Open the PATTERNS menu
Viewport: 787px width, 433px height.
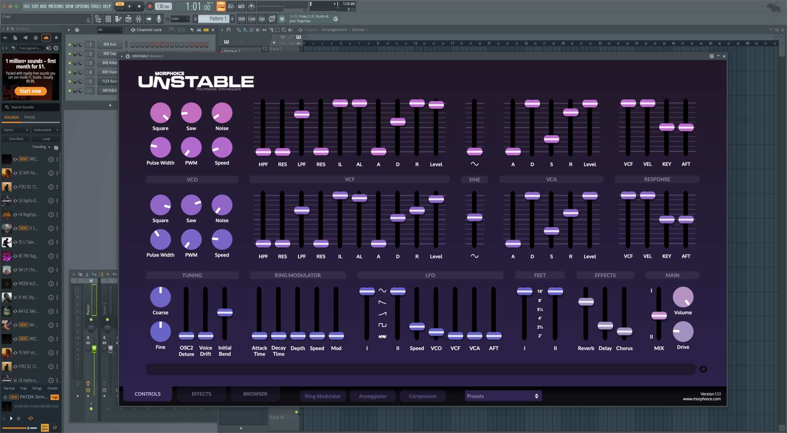coord(56,6)
